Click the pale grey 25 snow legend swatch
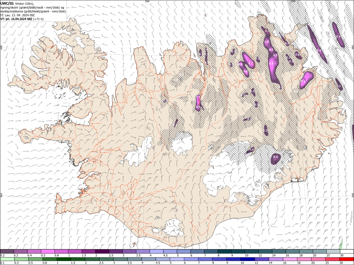Viewport: 354px width, 265px height. click(333, 251)
